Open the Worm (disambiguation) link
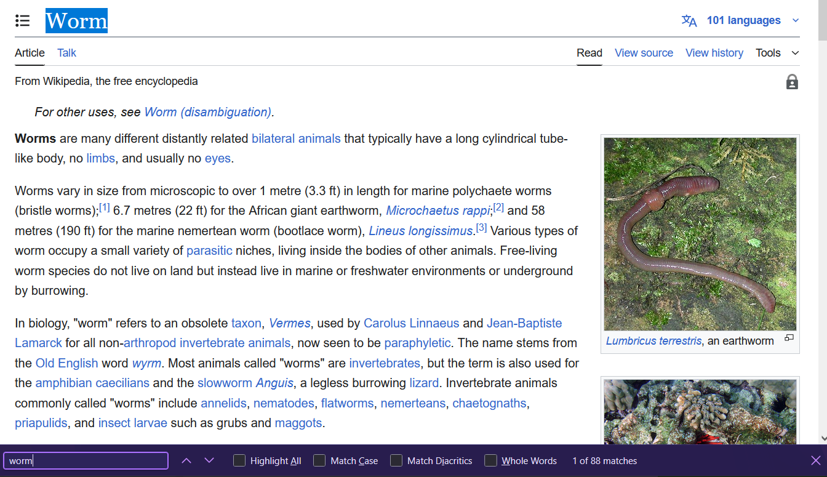Image resolution: width=827 pixels, height=477 pixels. point(207,112)
